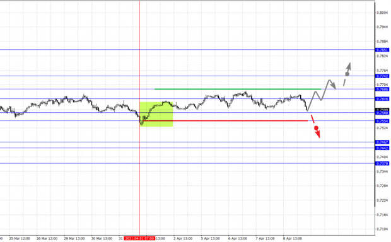The width and height of the screenshot is (391, 242).
Task: Click the 0.8004 price axis value
Action: (x=382, y=13)
